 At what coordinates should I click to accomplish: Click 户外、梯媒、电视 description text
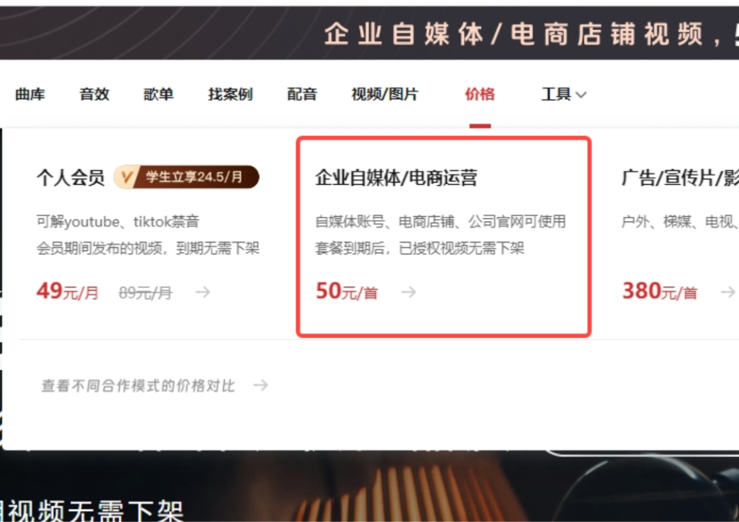tap(679, 222)
